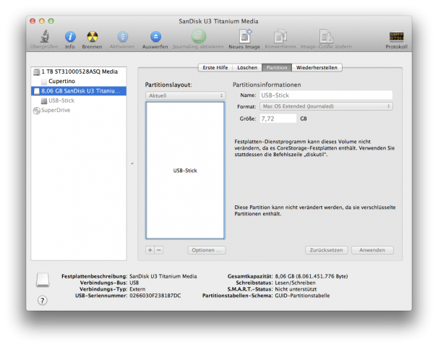Open help with question mark button
Viewport: 438px width, 347px height.
pos(43,300)
